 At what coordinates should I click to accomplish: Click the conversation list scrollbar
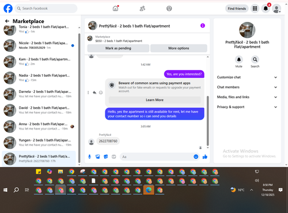[x=79, y=98]
